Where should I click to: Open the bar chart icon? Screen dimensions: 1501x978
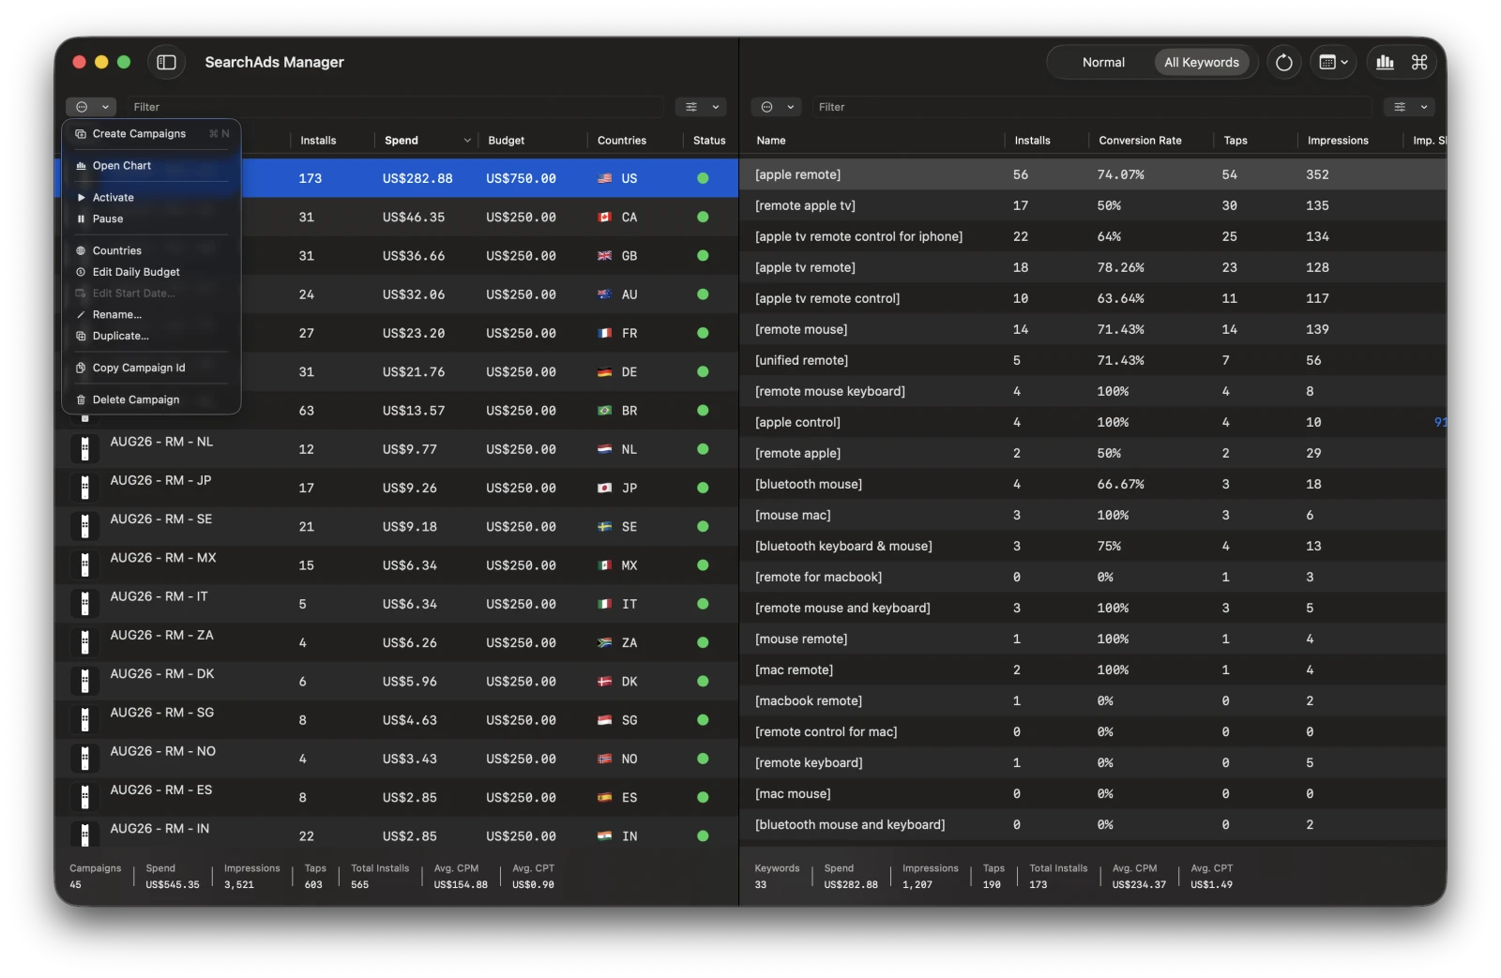click(x=1385, y=62)
